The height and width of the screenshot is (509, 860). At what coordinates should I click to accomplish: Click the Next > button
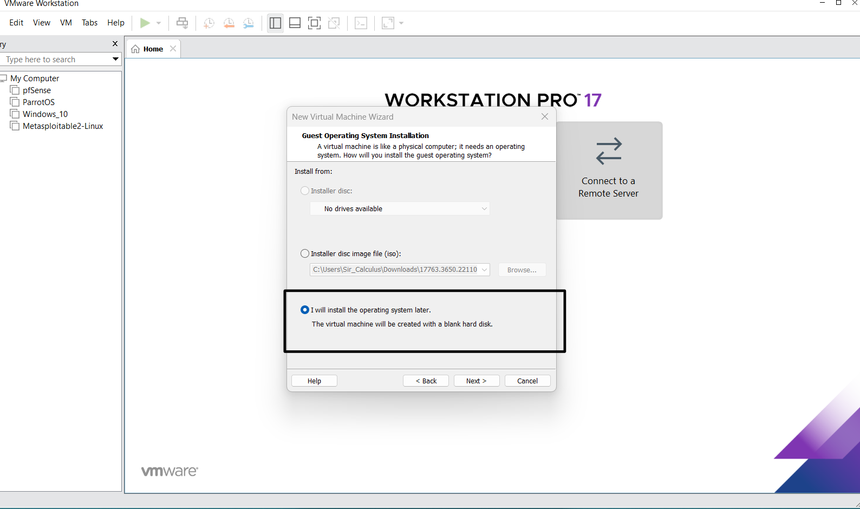(477, 381)
